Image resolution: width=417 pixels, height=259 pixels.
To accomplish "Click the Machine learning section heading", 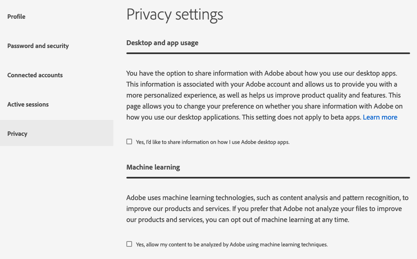I will click(x=153, y=167).
